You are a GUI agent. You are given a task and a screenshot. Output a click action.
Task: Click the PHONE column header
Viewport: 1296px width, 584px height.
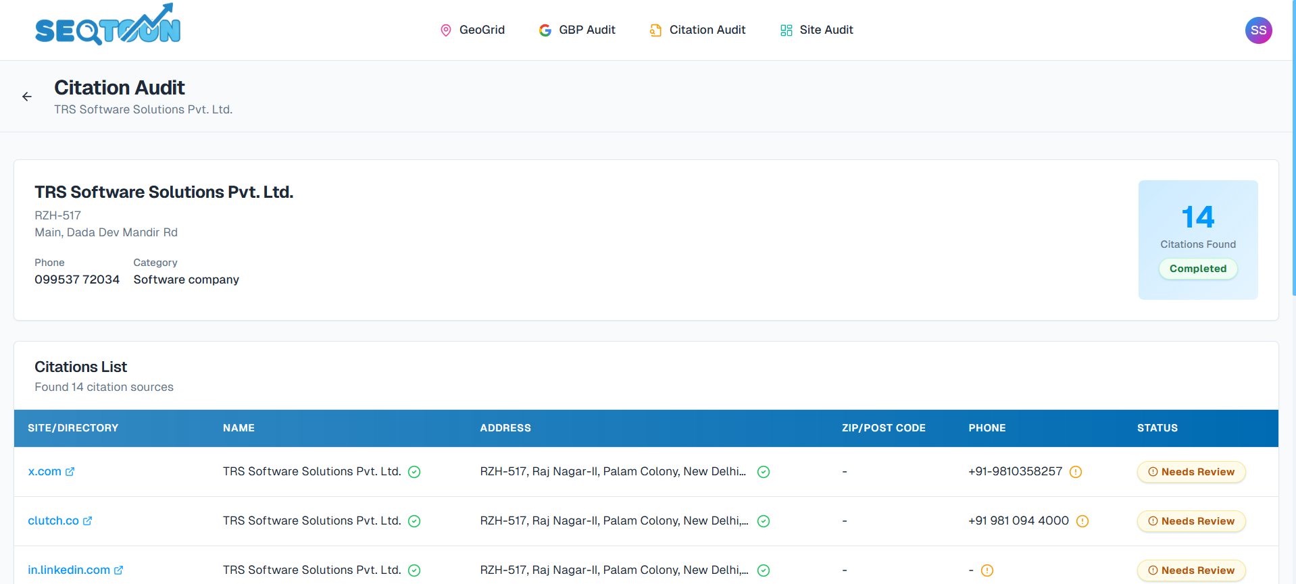click(x=987, y=428)
